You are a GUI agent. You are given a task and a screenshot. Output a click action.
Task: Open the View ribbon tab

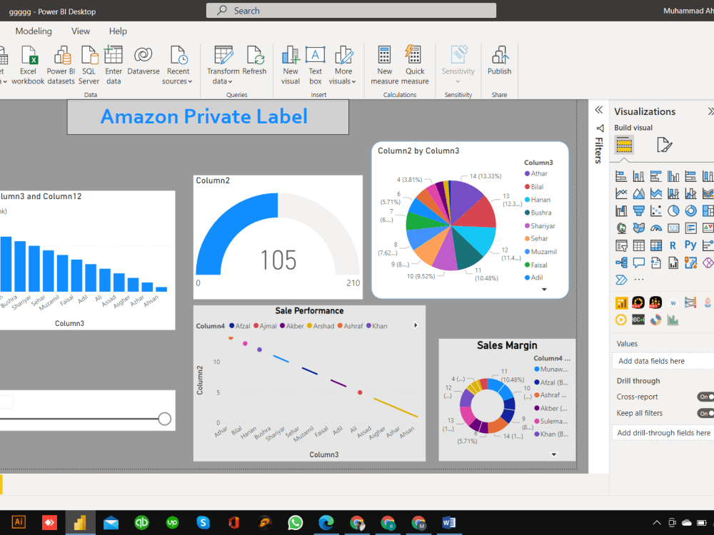(81, 31)
